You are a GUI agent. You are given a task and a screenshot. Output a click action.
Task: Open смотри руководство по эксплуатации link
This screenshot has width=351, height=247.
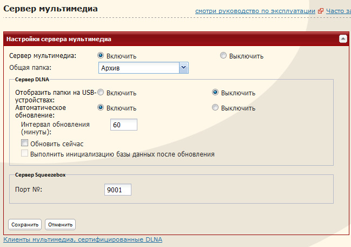[256, 11]
